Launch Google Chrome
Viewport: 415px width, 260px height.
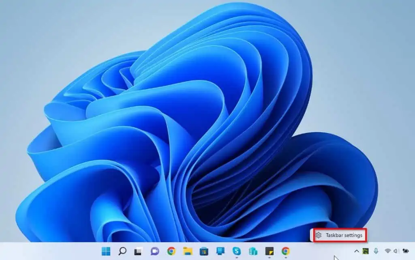click(171, 251)
